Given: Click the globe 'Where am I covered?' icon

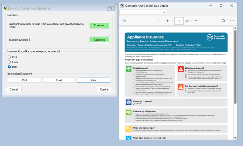Looking at the screenshot, I should pyautogui.click(x=129, y=102).
